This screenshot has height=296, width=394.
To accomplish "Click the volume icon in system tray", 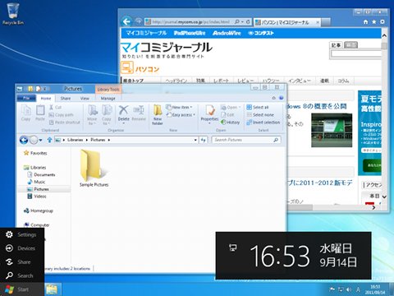I will click(x=349, y=289).
